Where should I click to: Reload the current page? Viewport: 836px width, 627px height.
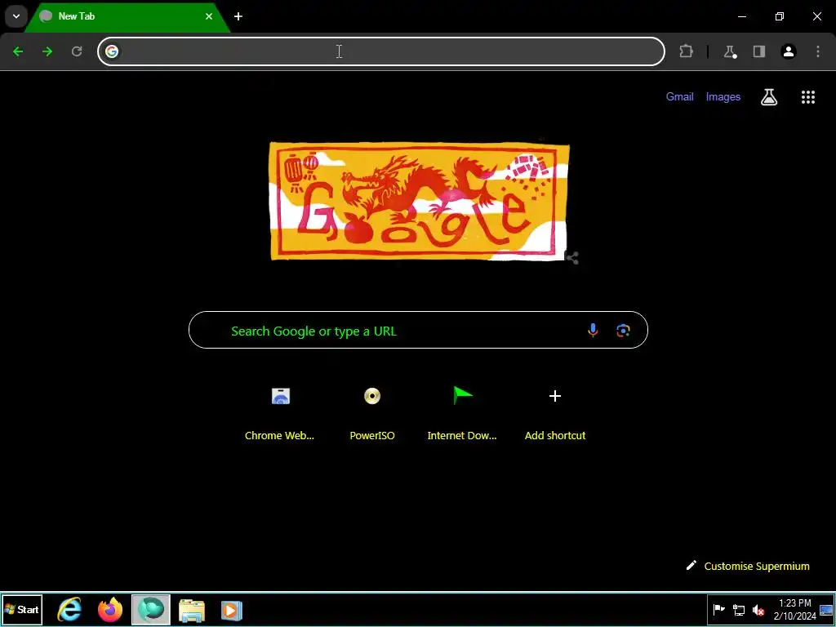[x=77, y=51]
